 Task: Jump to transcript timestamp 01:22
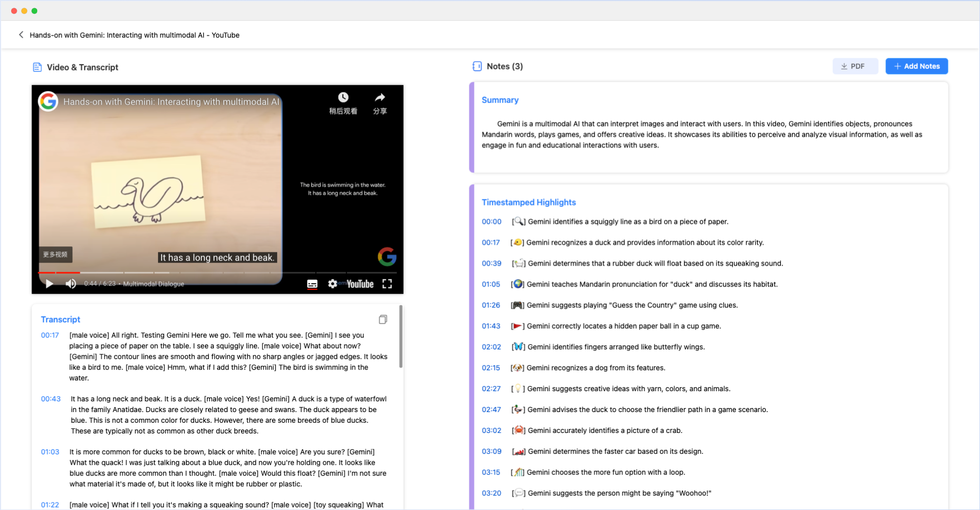pyautogui.click(x=50, y=505)
